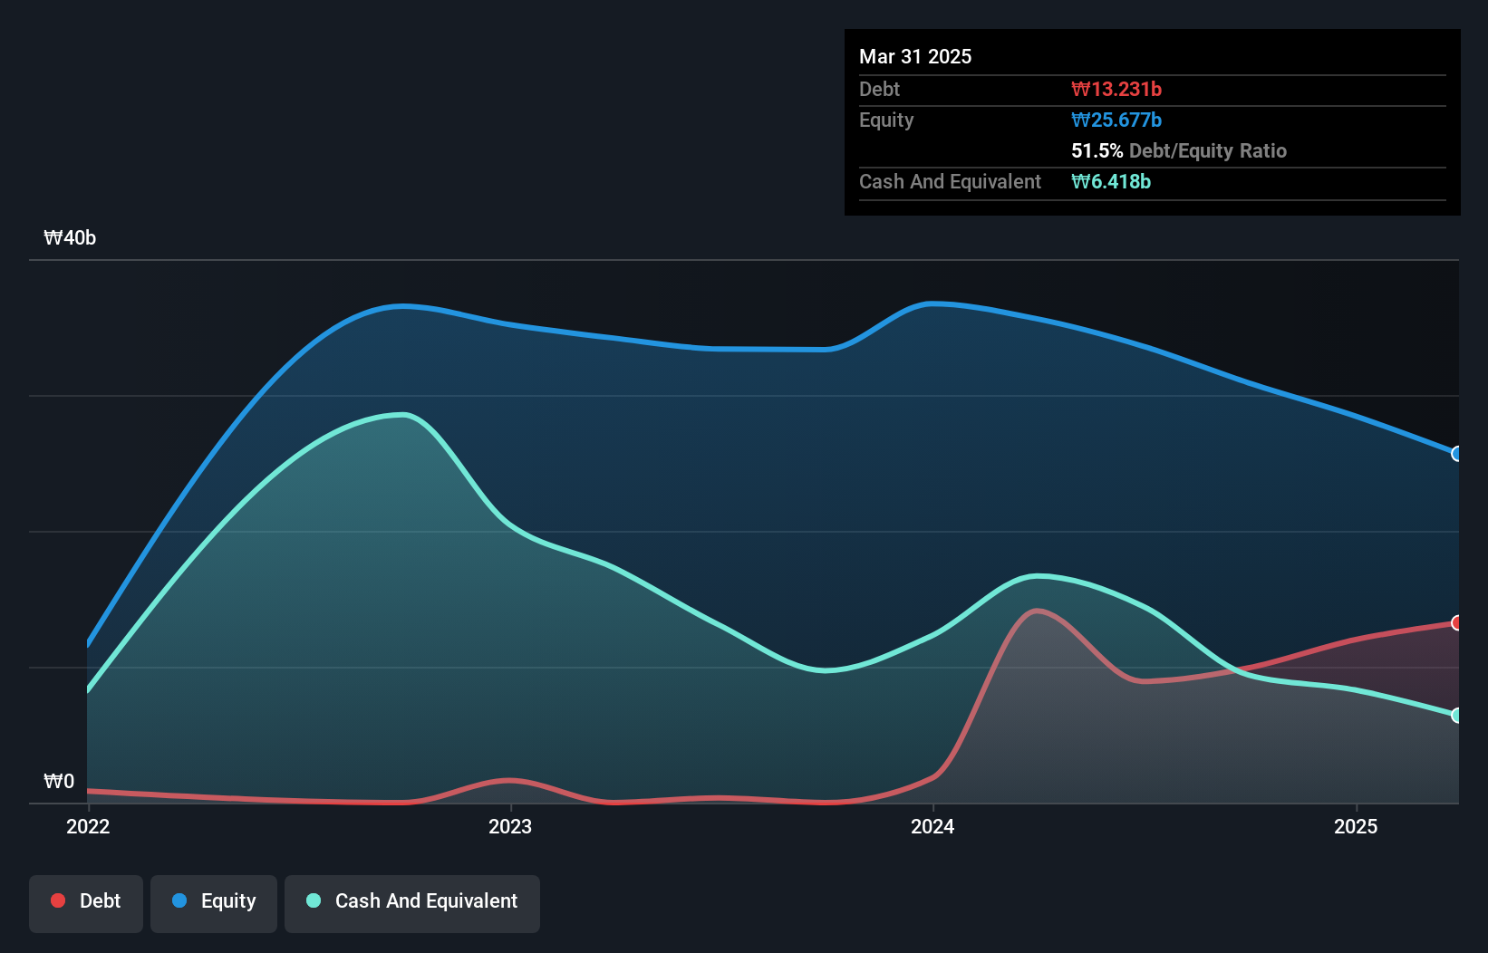1488x953 pixels.
Task: Select the Cash endpoint marker on the chart
Action: pyautogui.click(x=1456, y=716)
